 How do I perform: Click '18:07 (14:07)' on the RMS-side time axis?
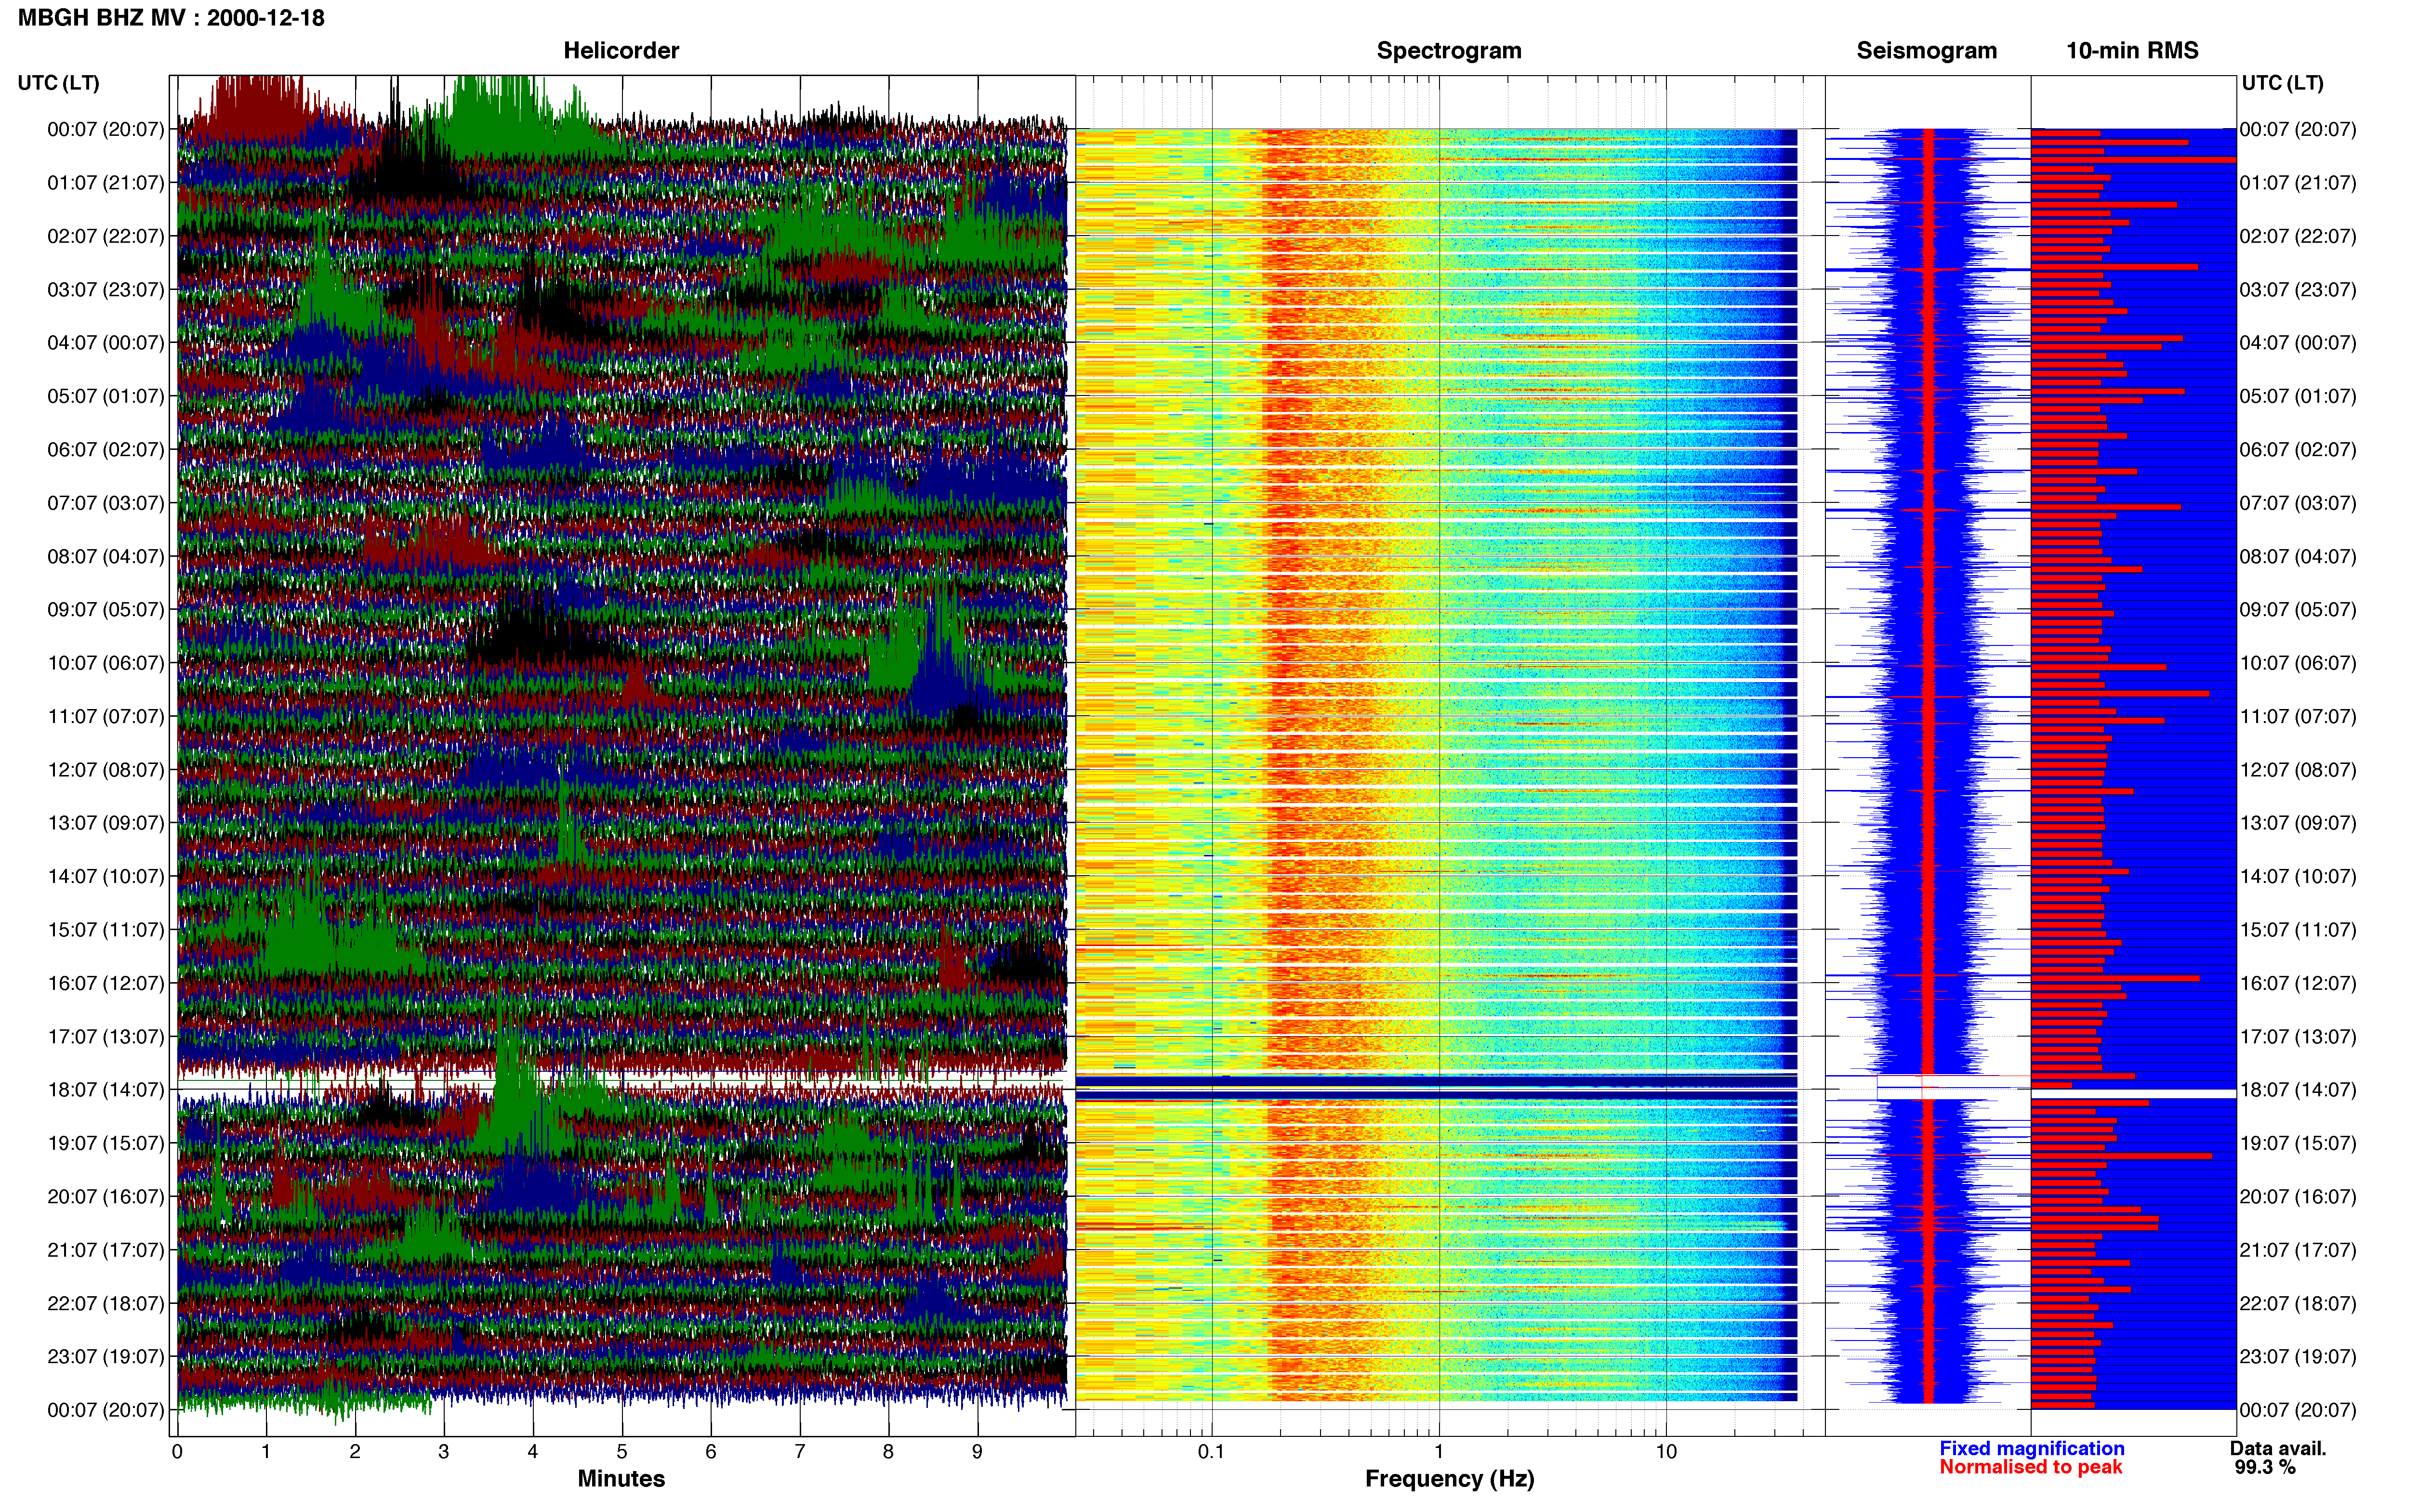point(2298,1090)
